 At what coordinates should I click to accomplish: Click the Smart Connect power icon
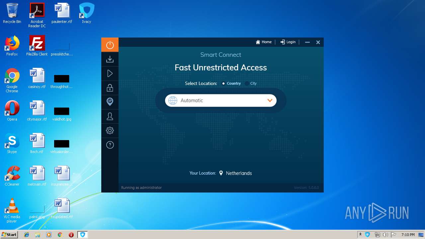[x=110, y=45]
